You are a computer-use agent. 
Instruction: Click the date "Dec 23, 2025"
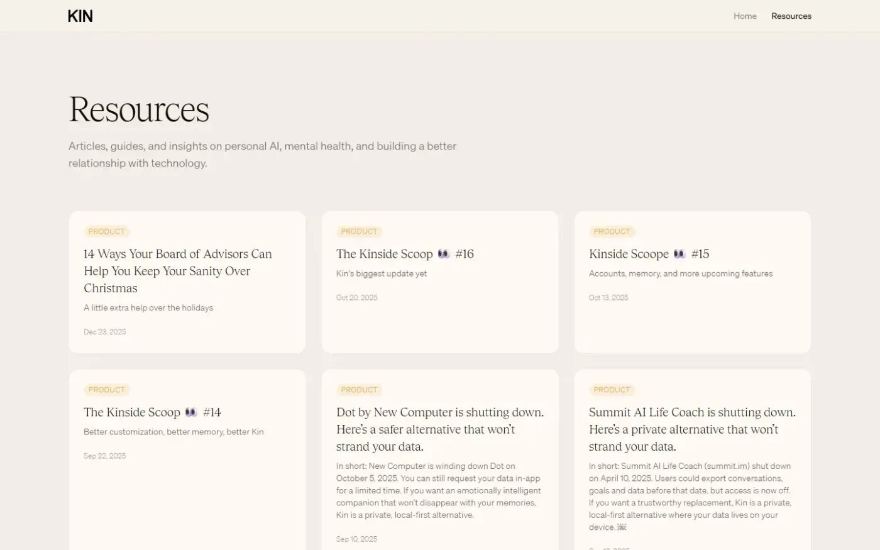(x=105, y=332)
